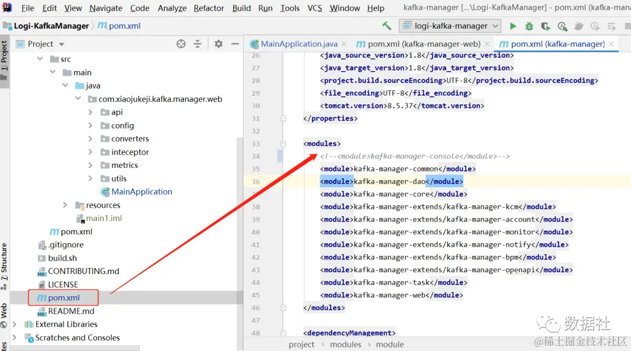Open the Analyze menu

172,8
